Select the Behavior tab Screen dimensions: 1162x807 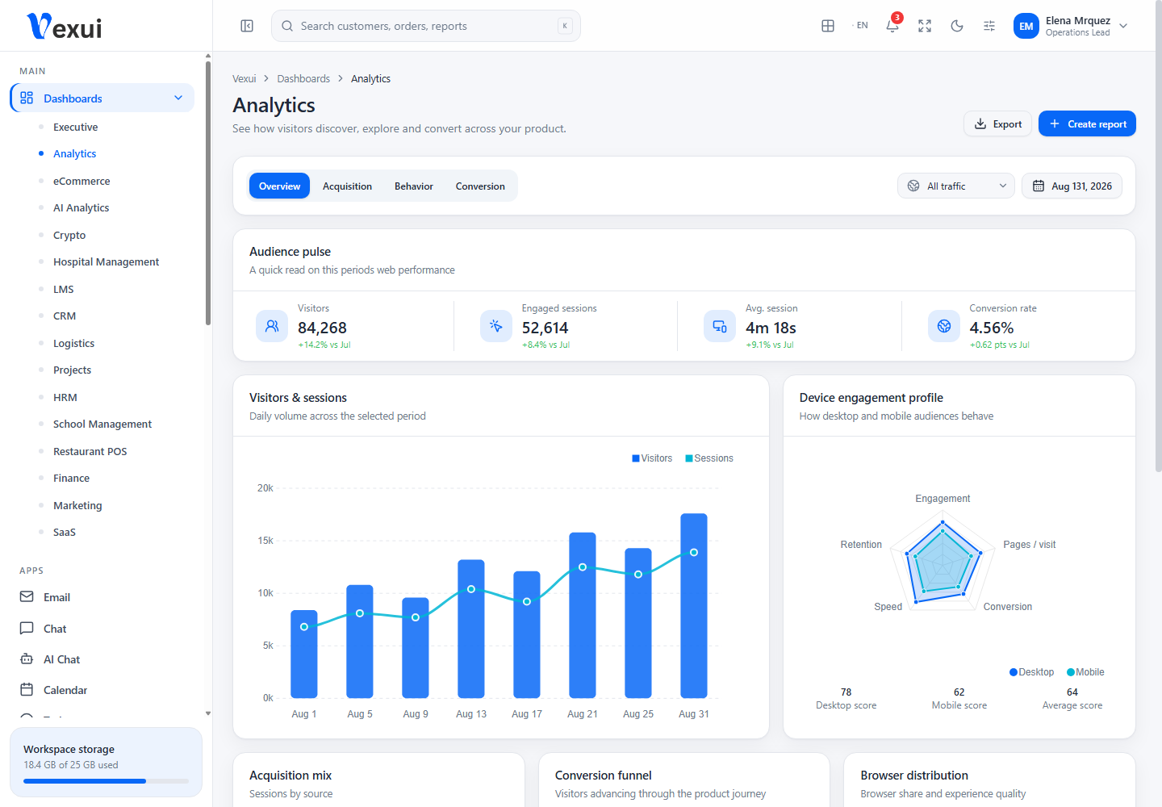414,186
